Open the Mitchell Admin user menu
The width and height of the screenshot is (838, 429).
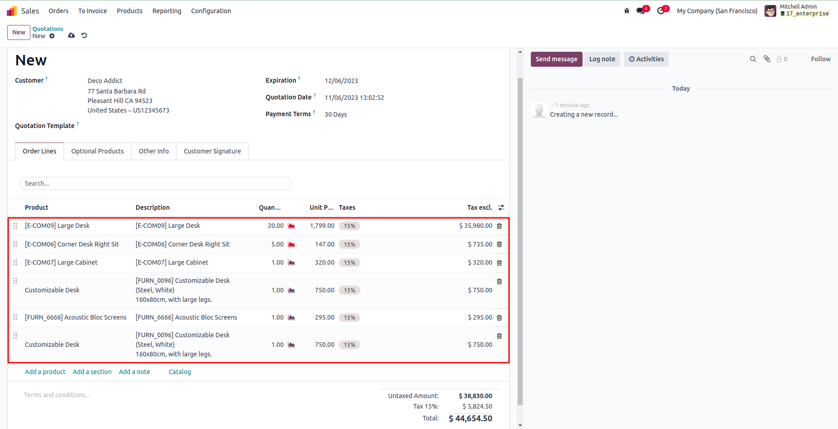pyautogui.click(x=797, y=10)
